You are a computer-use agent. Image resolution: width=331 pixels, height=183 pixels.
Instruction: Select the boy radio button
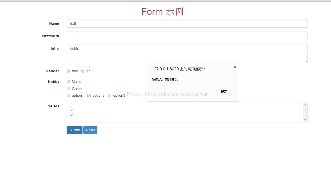click(68, 71)
